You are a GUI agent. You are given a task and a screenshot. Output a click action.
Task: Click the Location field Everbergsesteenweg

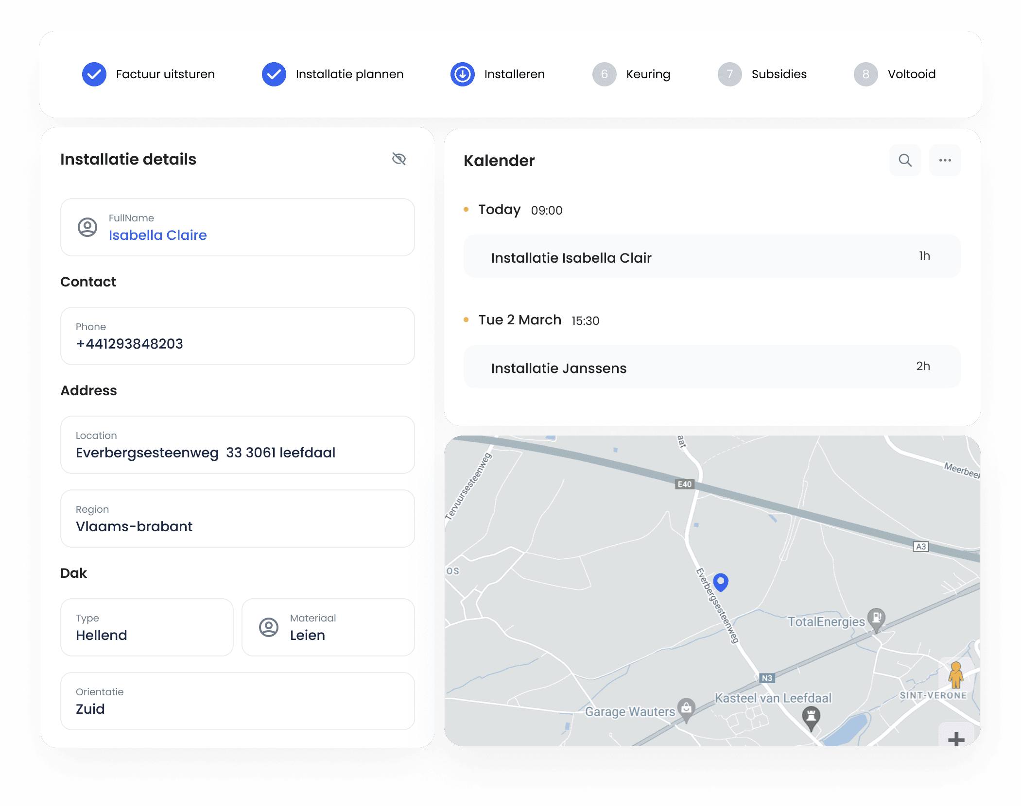click(238, 445)
